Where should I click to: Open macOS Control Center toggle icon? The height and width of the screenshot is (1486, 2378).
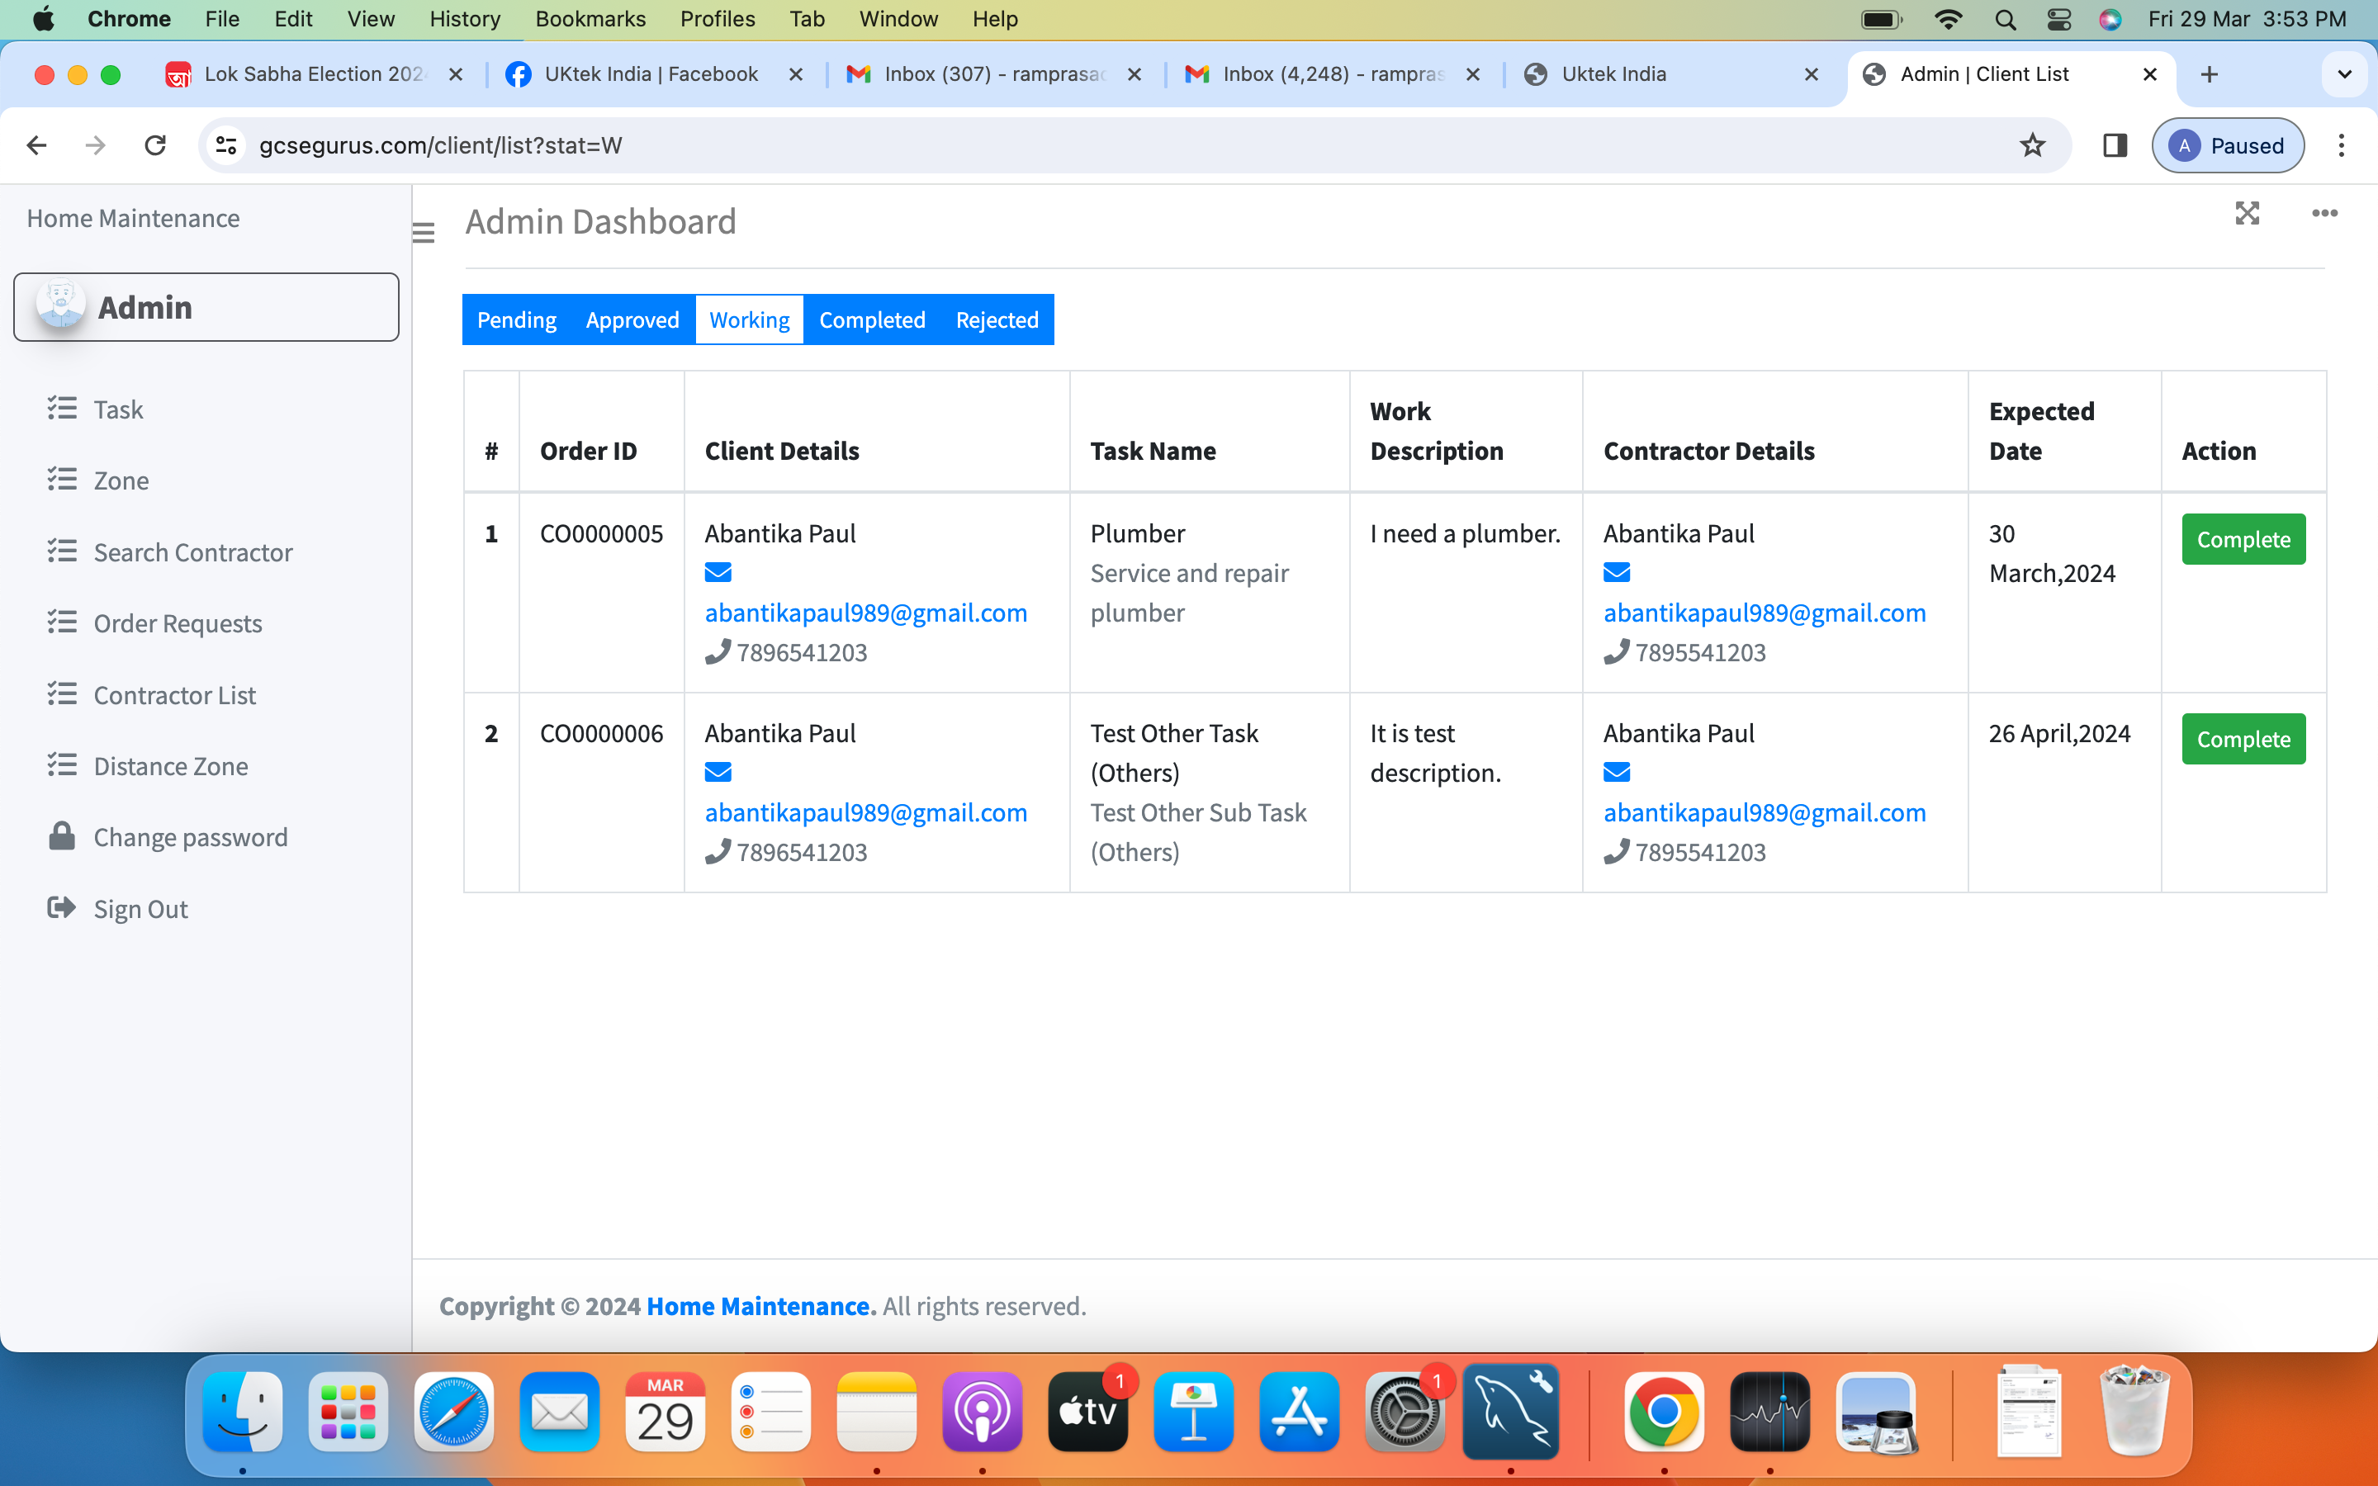pos(2058,19)
